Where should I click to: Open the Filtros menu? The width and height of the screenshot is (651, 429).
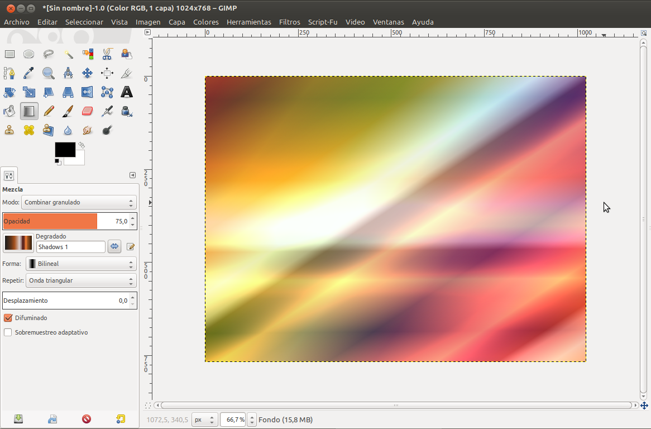pyautogui.click(x=289, y=22)
